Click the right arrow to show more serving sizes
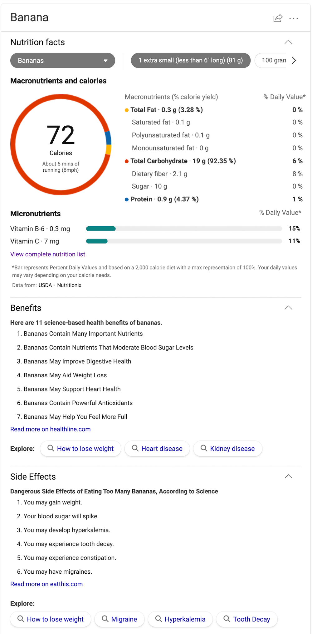312x634 pixels. click(x=294, y=60)
